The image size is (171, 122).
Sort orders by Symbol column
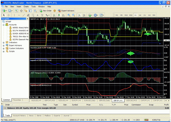tap(75, 105)
